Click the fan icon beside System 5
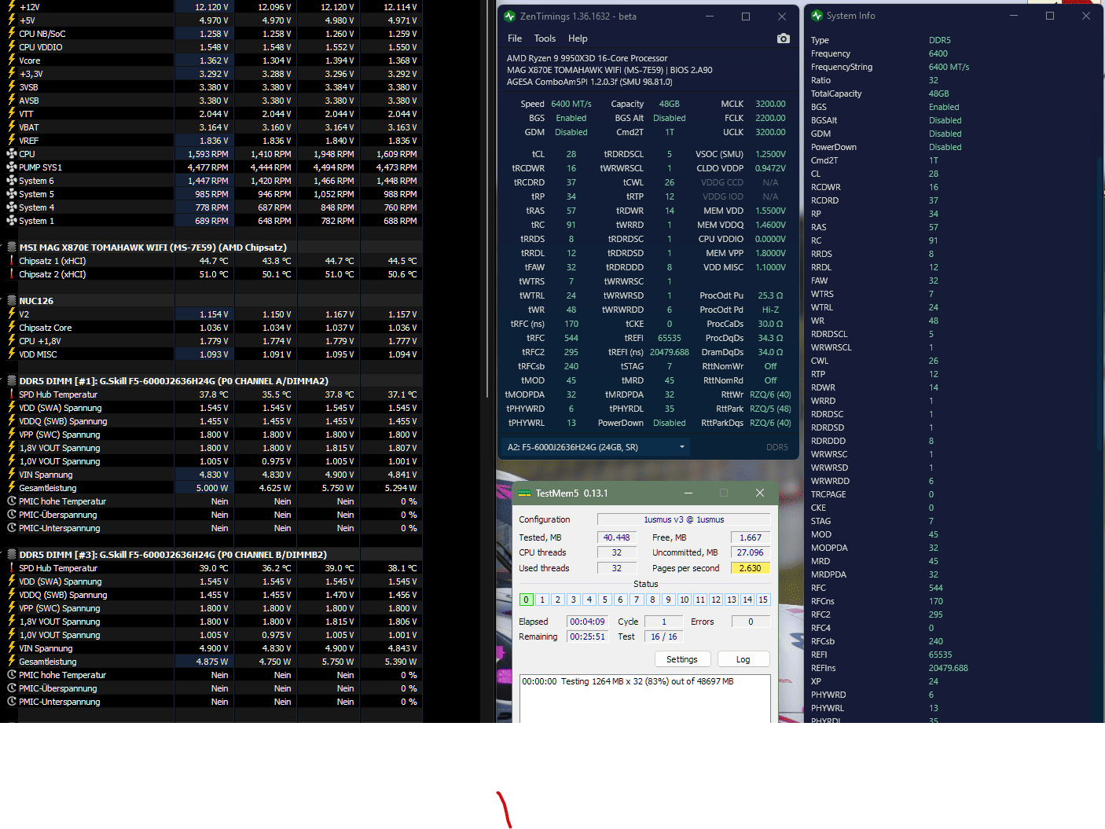1105x829 pixels. coord(12,194)
